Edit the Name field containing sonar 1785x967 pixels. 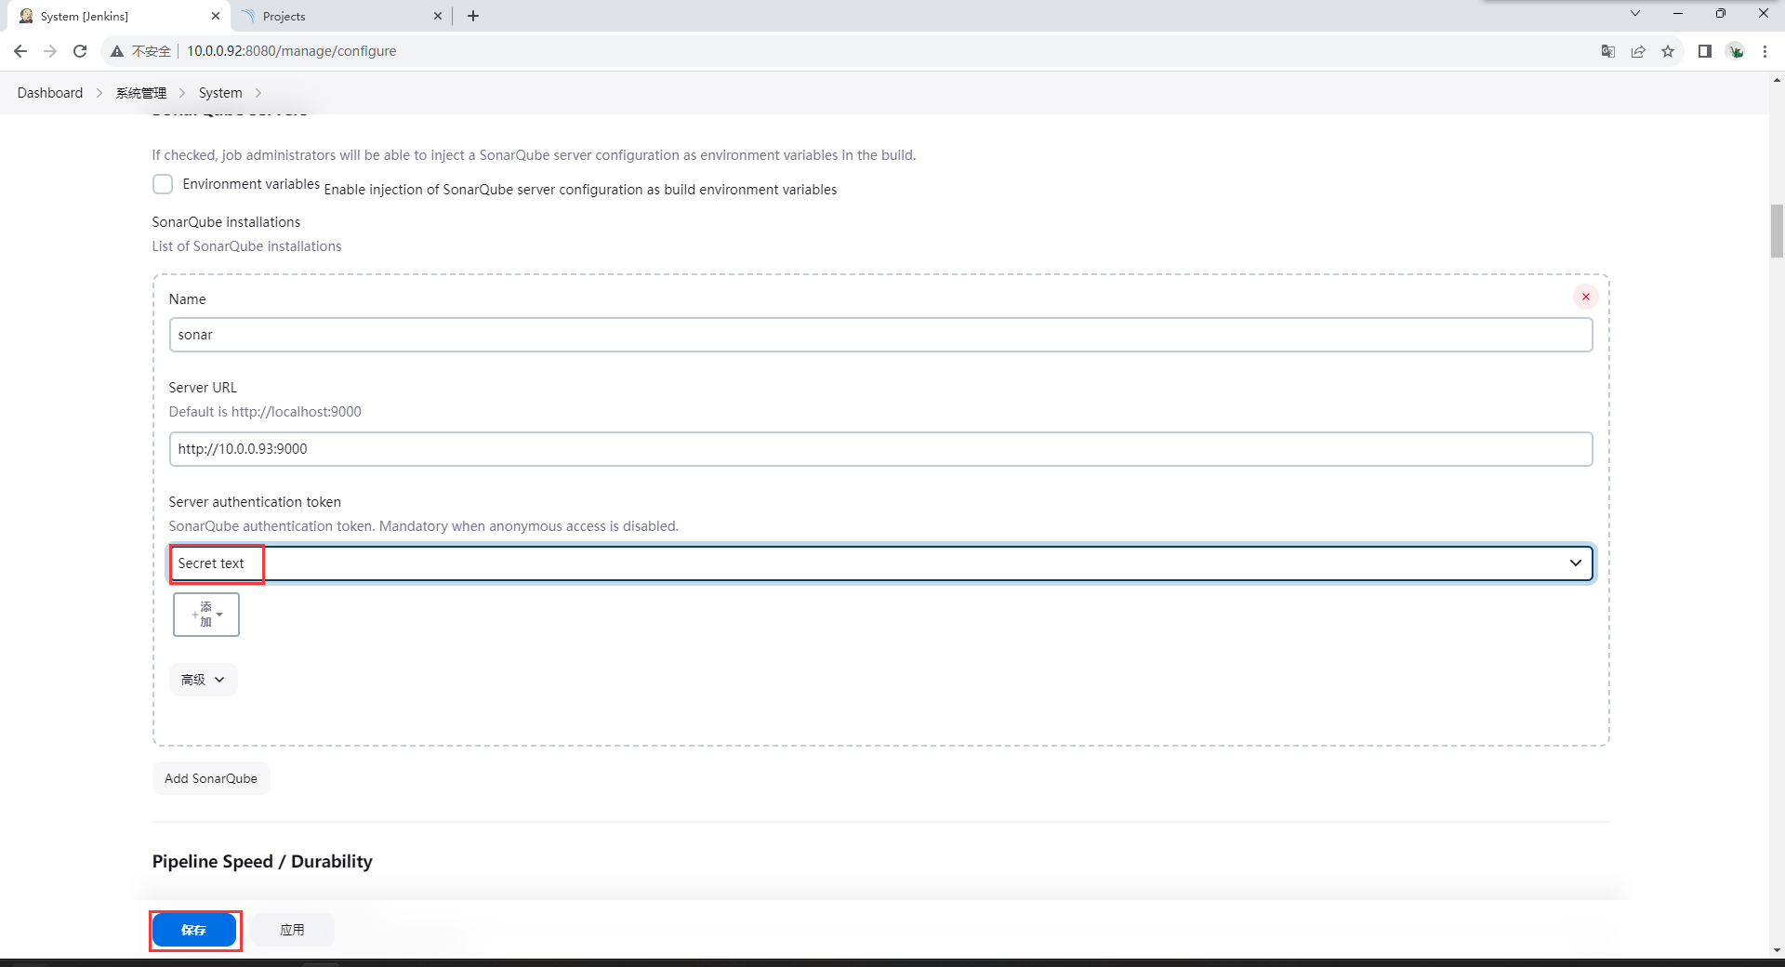click(880, 335)
